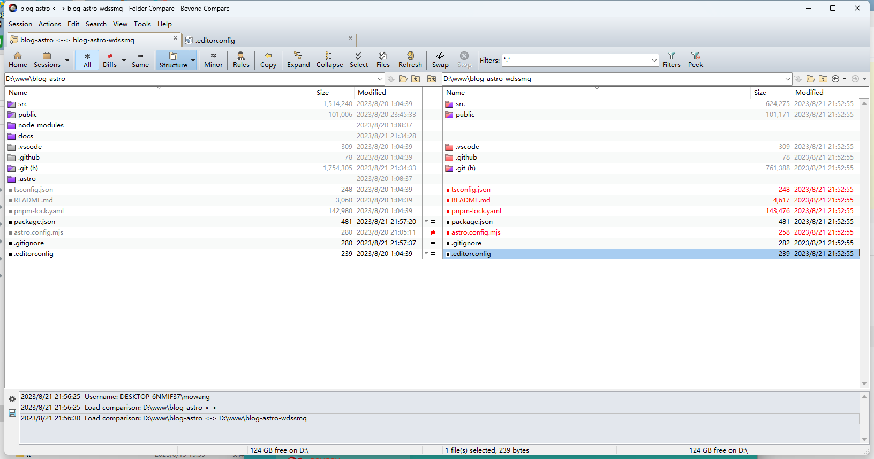Expand the Diffs dropdown arrow
Viewport: 874px width, 459px height.
pyautogui.click(x=124, y=60)
